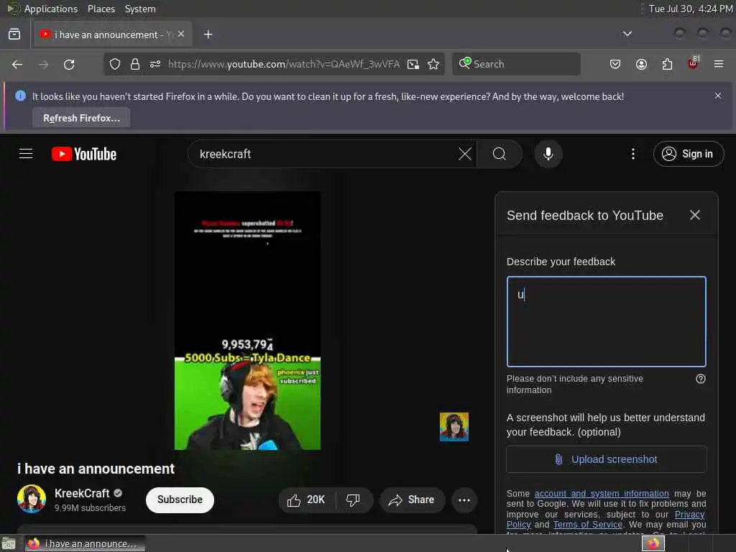Click Upload screenshot button
Screen dimensions: 736x552
(x=606, y=459)
